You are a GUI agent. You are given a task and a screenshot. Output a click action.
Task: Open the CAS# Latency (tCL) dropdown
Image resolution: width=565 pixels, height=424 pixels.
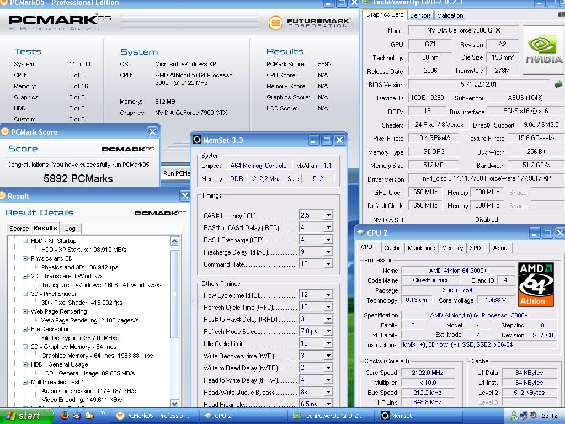coord(328,215)
